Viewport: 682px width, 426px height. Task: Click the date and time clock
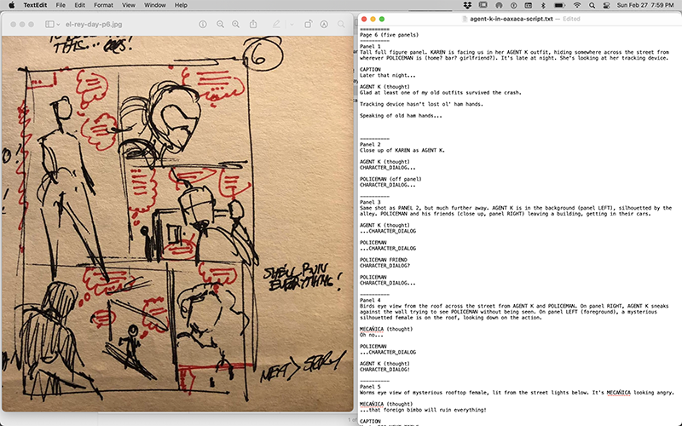645,5
